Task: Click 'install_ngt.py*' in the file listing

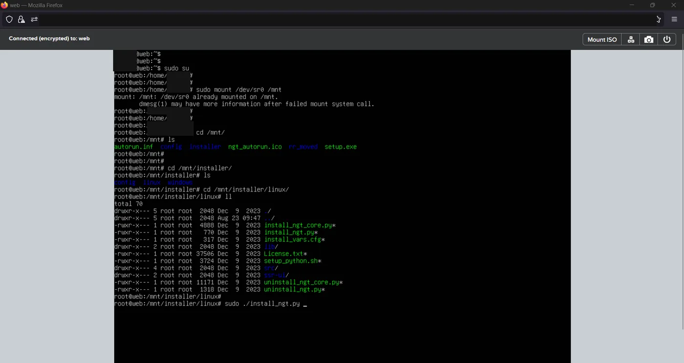Action: coord(291,233)
